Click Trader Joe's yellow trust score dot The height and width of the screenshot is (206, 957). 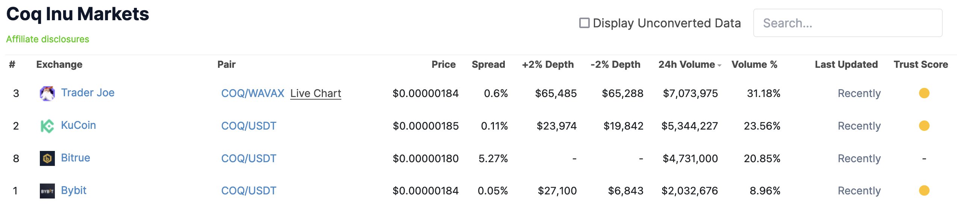pyautogui.click(x=924, y=93)
